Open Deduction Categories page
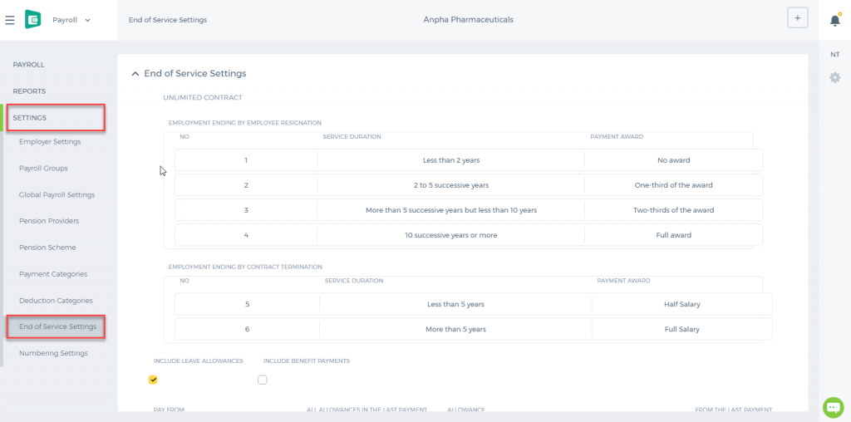This screenshot has height=422, width=851. click(x=56, y=301)
